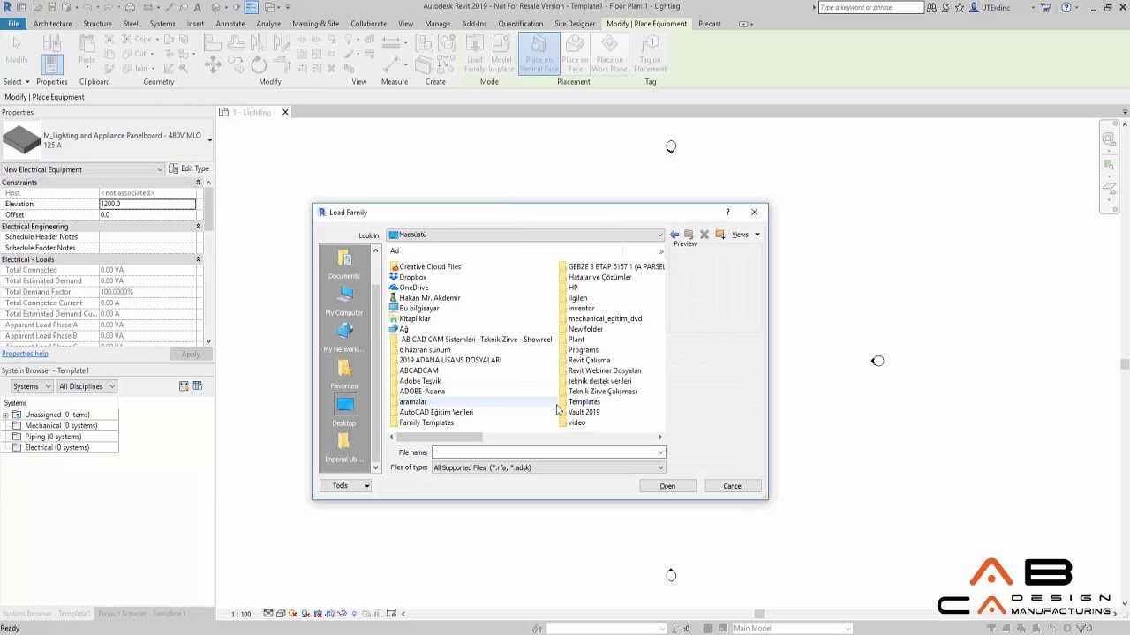The width and height of the screenshot is (1130, 635).
Task: Switch to the Massing & Site tab
Action: pyautogui.click(x=316, y=24)
